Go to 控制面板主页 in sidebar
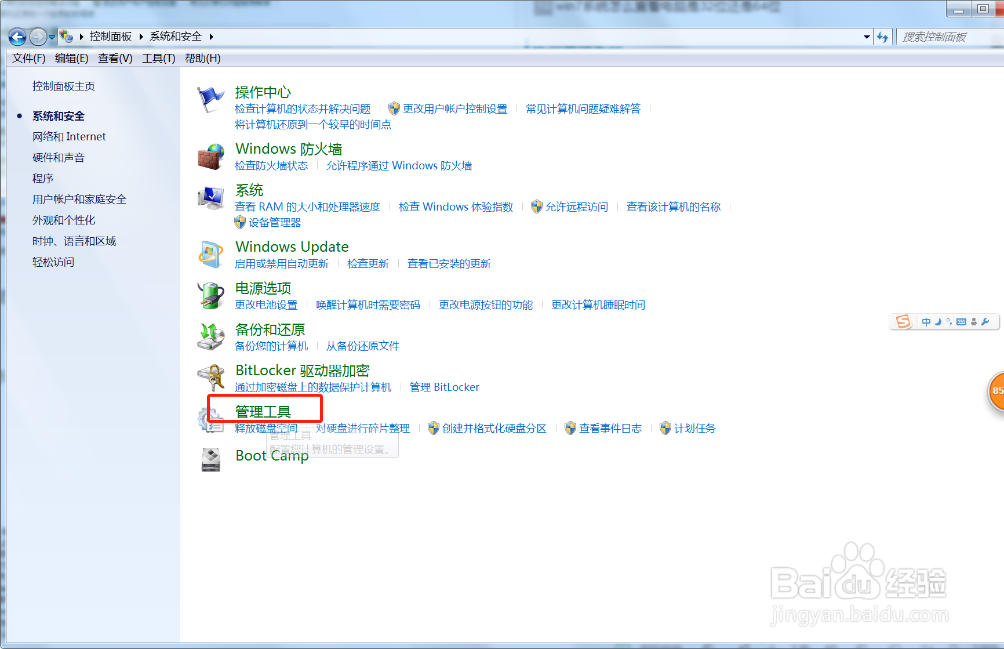 (x=64, y=86)
